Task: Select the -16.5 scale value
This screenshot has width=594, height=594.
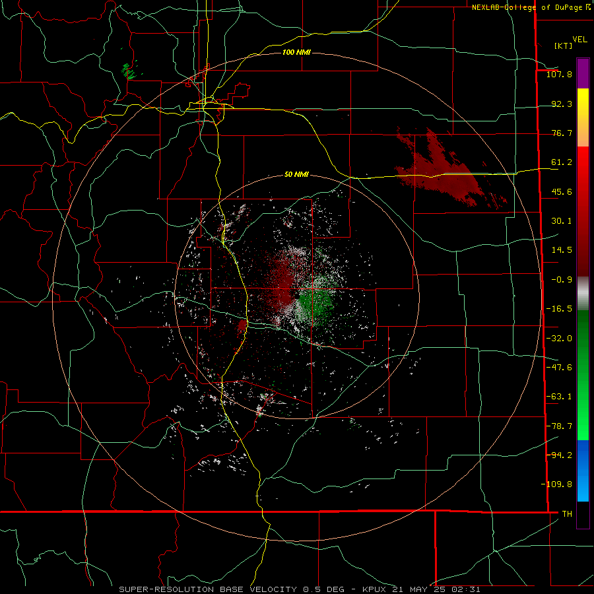Action: (559, 309)
